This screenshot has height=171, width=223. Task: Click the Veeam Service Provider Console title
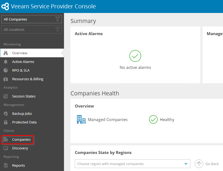click(x=53, y=6)
